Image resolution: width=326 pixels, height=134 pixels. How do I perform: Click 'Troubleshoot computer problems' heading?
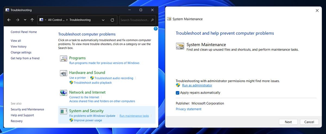[x=87, y=34]
